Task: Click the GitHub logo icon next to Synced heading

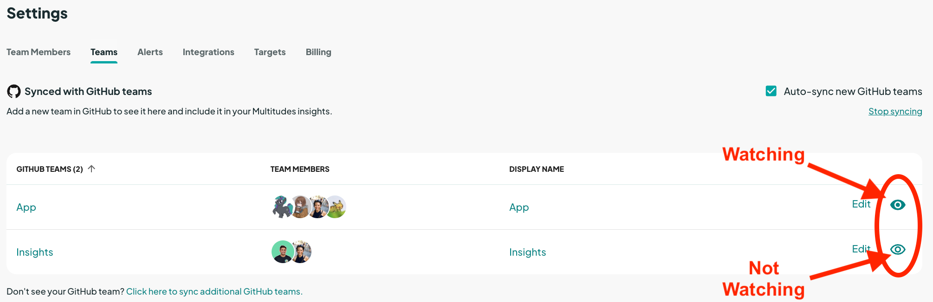Action: (13, 91)
